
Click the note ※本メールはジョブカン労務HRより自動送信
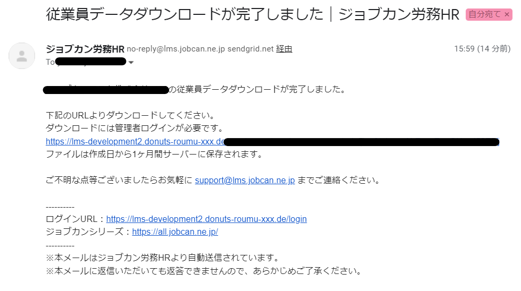pyautogui.click(x=163, y=258)
